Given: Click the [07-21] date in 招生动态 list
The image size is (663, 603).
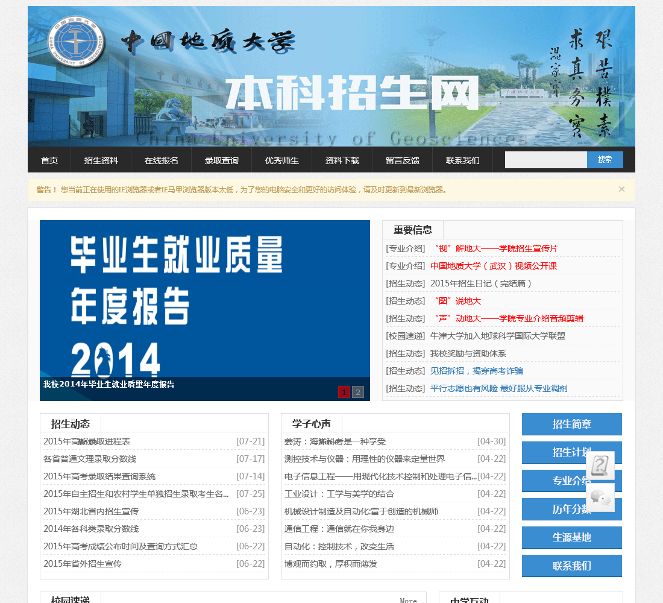Looking at the screenshot, I should [x=250, y=441].
